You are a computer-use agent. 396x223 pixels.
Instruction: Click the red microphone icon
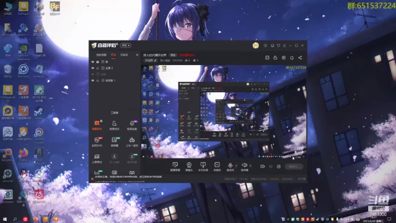click(x=230, y=165)
